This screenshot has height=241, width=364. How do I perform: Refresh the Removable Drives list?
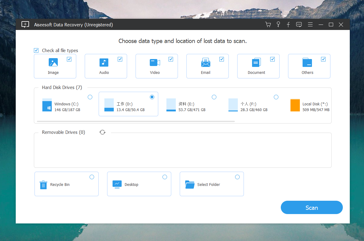tap(103, 132)
